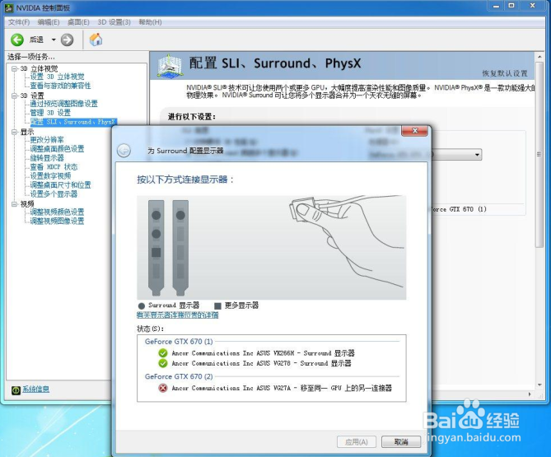This screenshot has height=457, width=551.
Task: Click the scrollbar up arrow
Action: [539, 57]
